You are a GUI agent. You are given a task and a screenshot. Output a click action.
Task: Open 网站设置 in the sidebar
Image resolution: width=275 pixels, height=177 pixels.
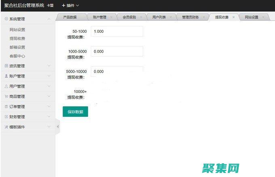coord(17,29)
